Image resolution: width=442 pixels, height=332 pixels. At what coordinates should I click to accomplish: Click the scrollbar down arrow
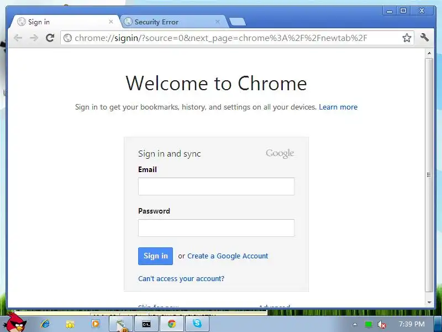pyautogui.click(x=429, y=302)
